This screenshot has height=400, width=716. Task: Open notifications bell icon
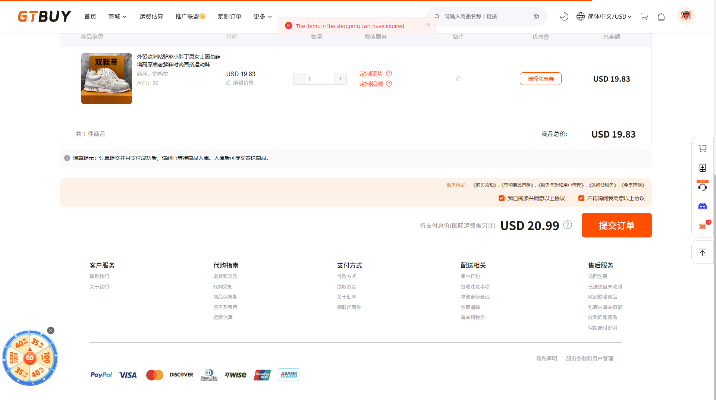pos(661,17)
